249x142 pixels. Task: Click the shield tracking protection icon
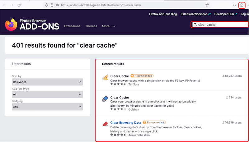point(46,5)
